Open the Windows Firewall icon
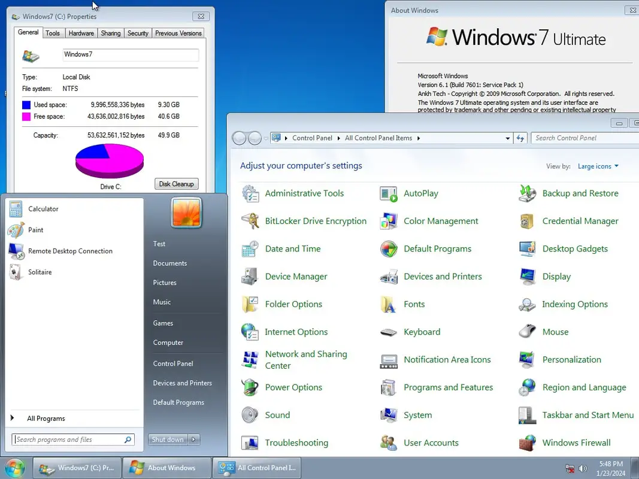Viewport: 639px width, 479px height. coord(528,443)
